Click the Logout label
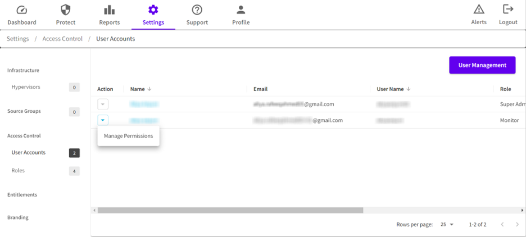526x237 pixels. coord(508,22)
